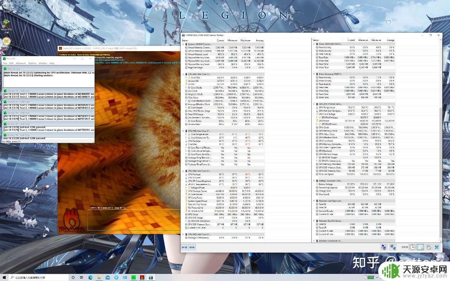Open the Test menu in Prime95
Screen dimensions: 450x281
[x=5, y=63]
